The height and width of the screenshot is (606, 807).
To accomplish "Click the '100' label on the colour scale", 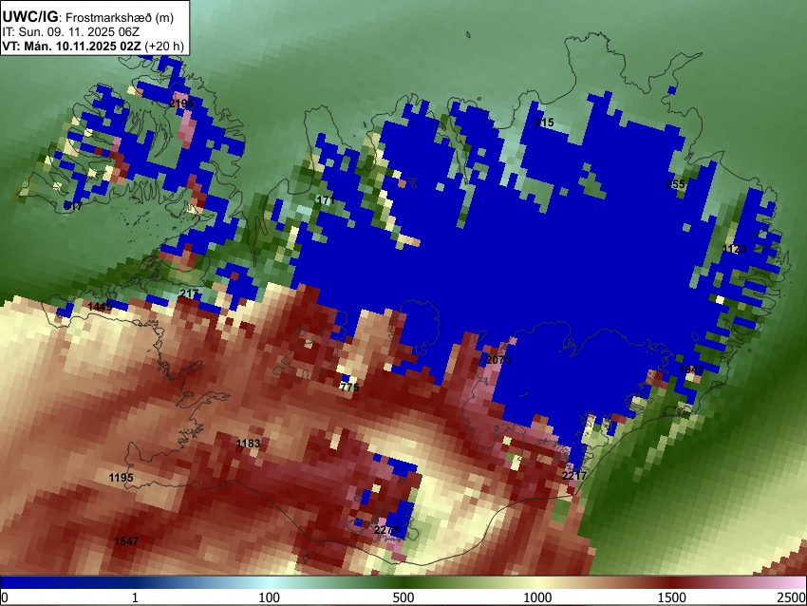I will [270, 597].
